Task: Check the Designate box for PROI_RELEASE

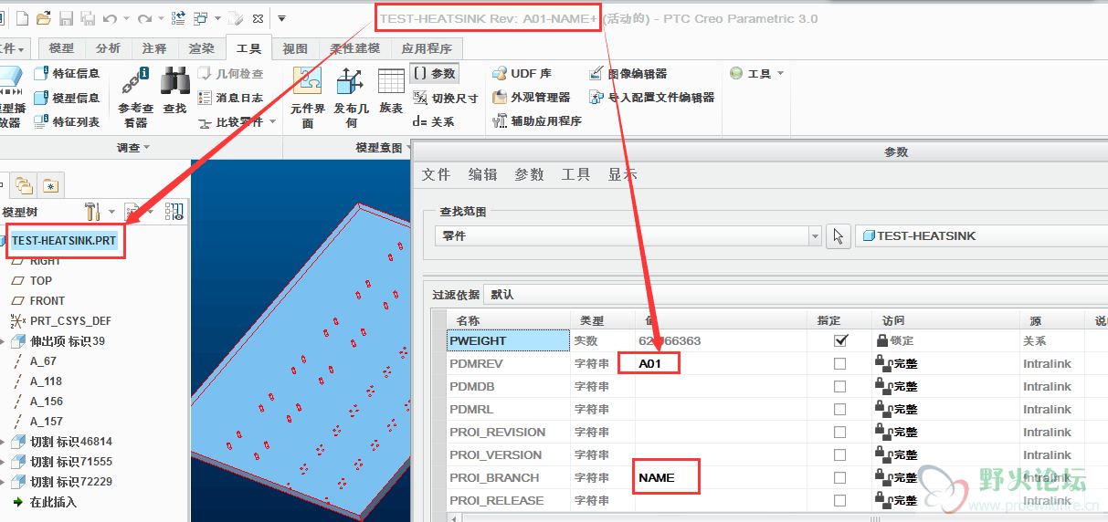Action: click(840, 500)
